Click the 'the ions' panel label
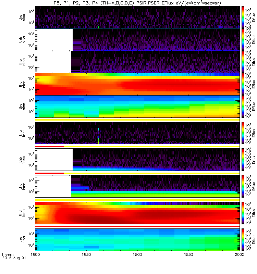The height and width of the screenshot is (274, 257). 22,239
